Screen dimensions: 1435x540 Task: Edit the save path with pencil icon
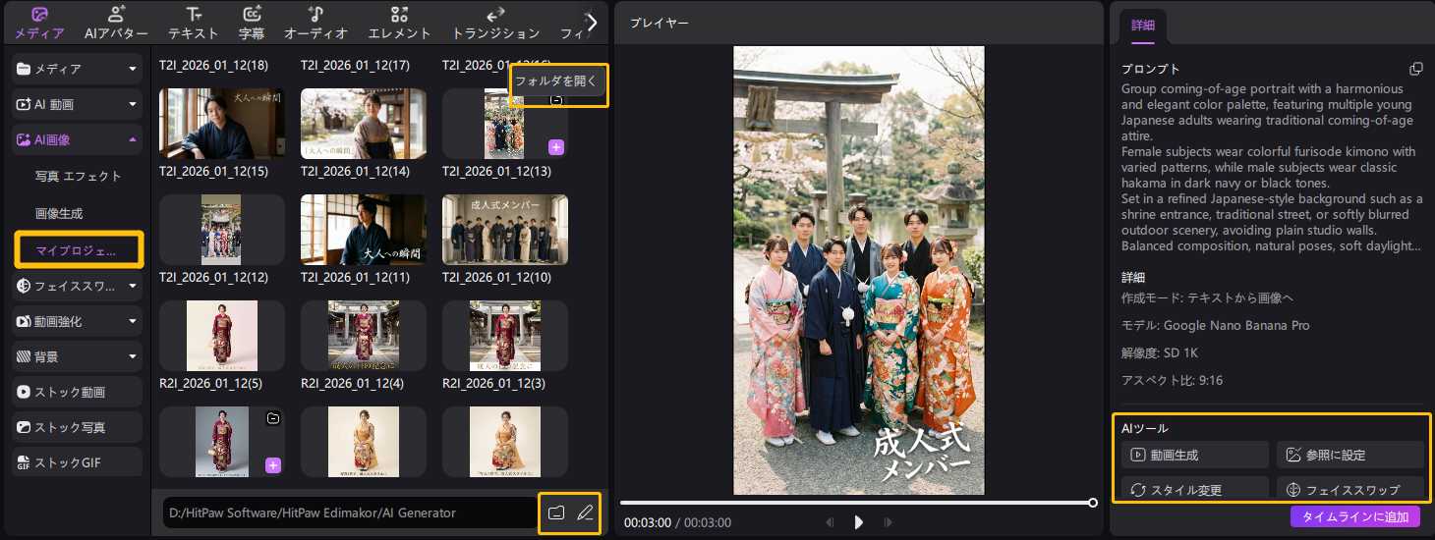coord(586,513)
